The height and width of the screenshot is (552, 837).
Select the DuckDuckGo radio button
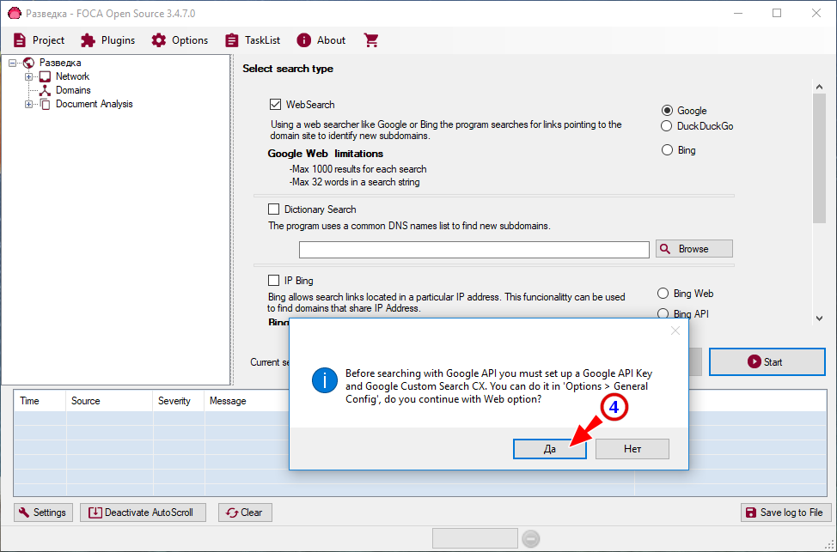tap(666, 126)
